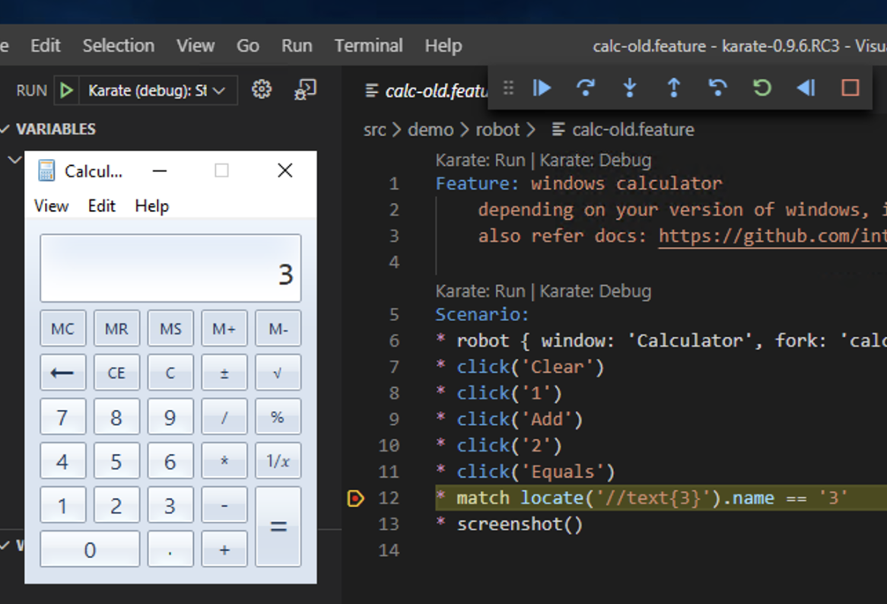Click line number 13 in the gutter
Screen dimensions: 887x604
click(x=389, y=524)
